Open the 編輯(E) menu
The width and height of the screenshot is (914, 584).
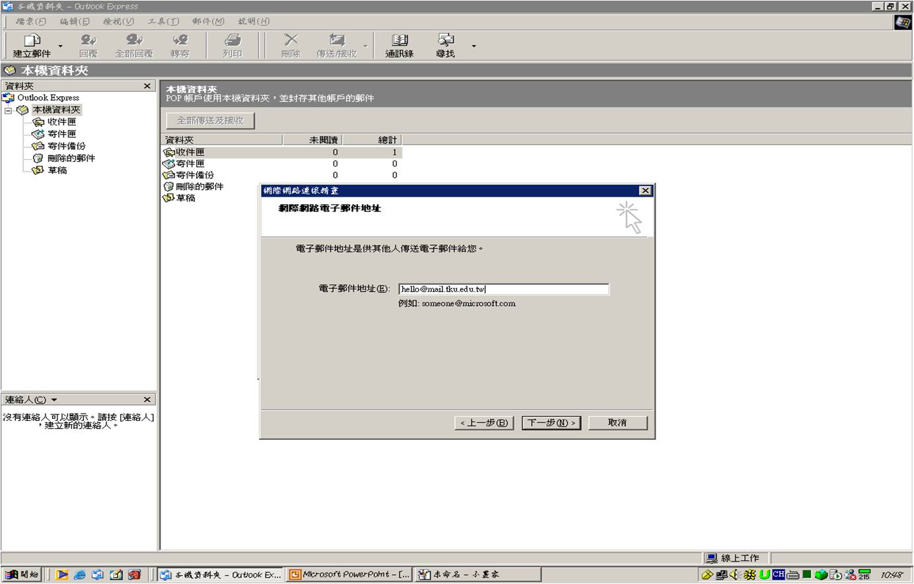pyautogui.click(x=75, y=21)
